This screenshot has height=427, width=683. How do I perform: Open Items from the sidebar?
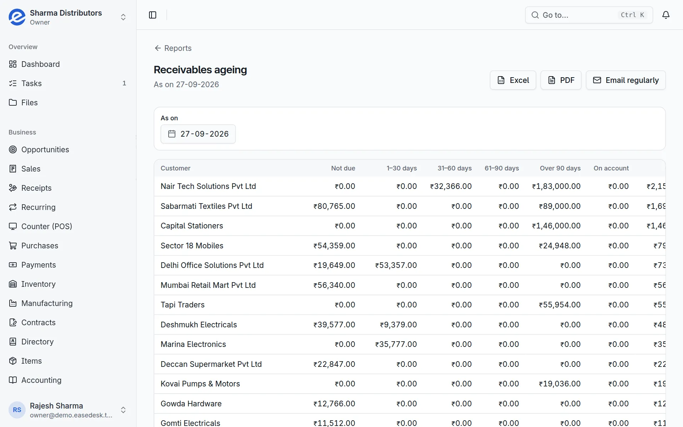click(x=68, y=361)
